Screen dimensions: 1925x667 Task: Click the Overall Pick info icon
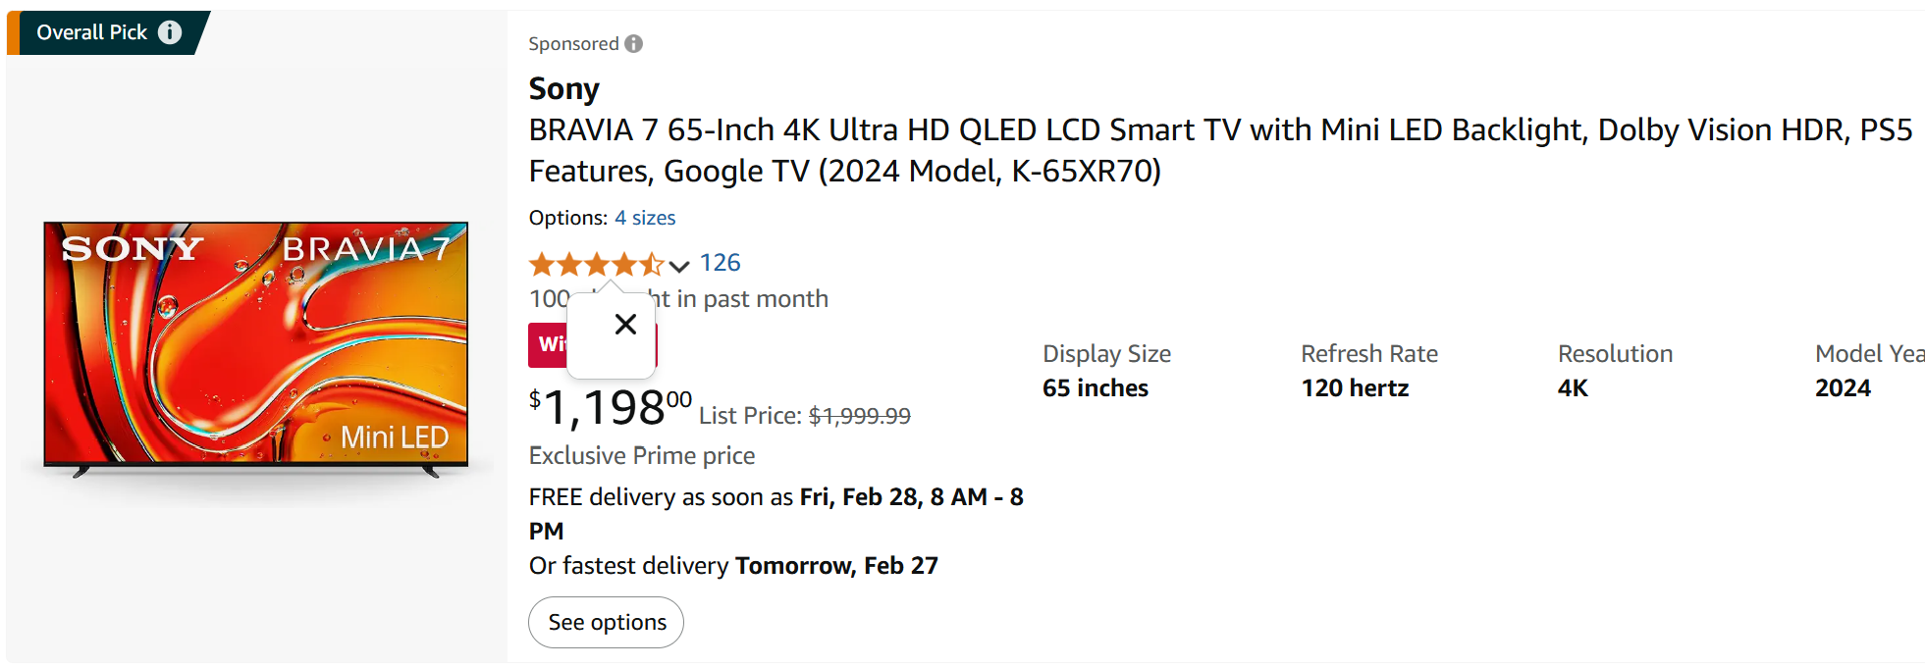coord(170,32)
